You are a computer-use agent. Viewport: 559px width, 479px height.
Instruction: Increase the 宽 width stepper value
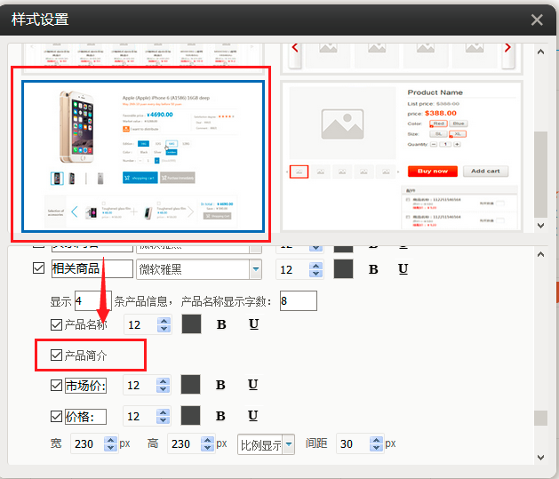click(110, 440)
